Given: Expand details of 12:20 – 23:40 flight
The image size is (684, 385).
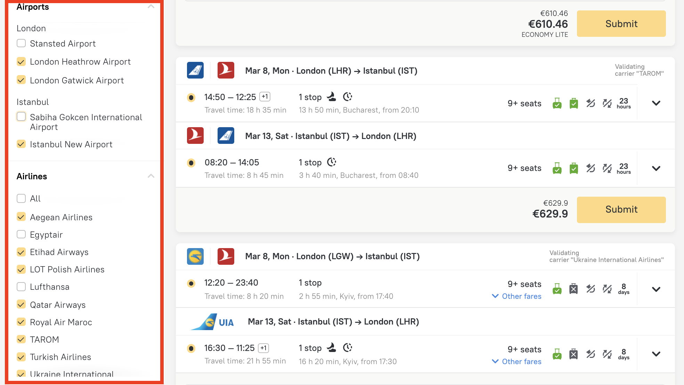Looking at the screenshot, I should tap(656, 289).
